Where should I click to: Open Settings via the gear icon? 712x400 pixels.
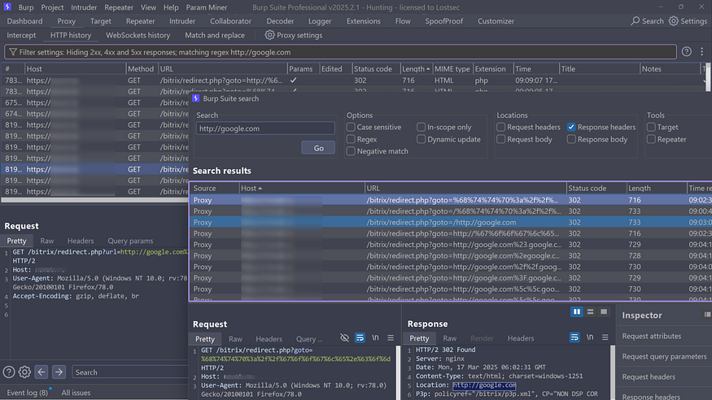[x=674, y=21]
